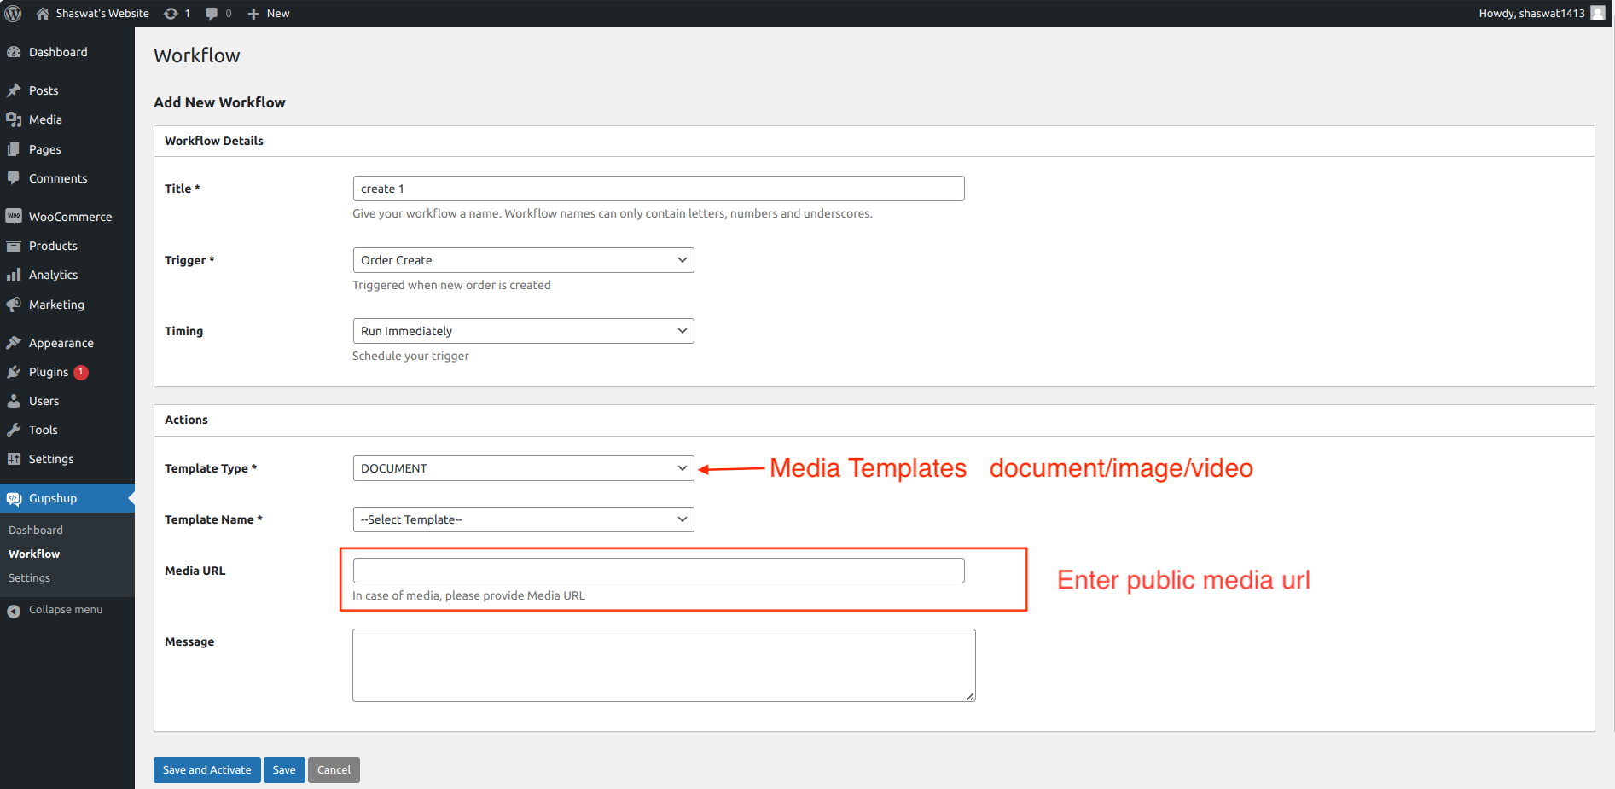Viewport: 1615px width, 789px height.
Task: Click the Tools wrench icon
Action: coord(14,430)
